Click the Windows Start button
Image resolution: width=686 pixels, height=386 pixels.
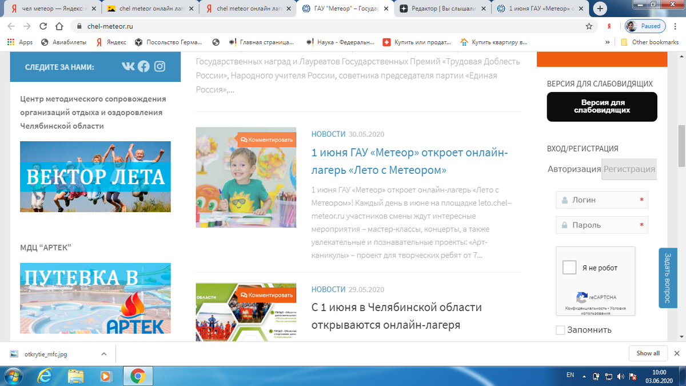(12, 376)
